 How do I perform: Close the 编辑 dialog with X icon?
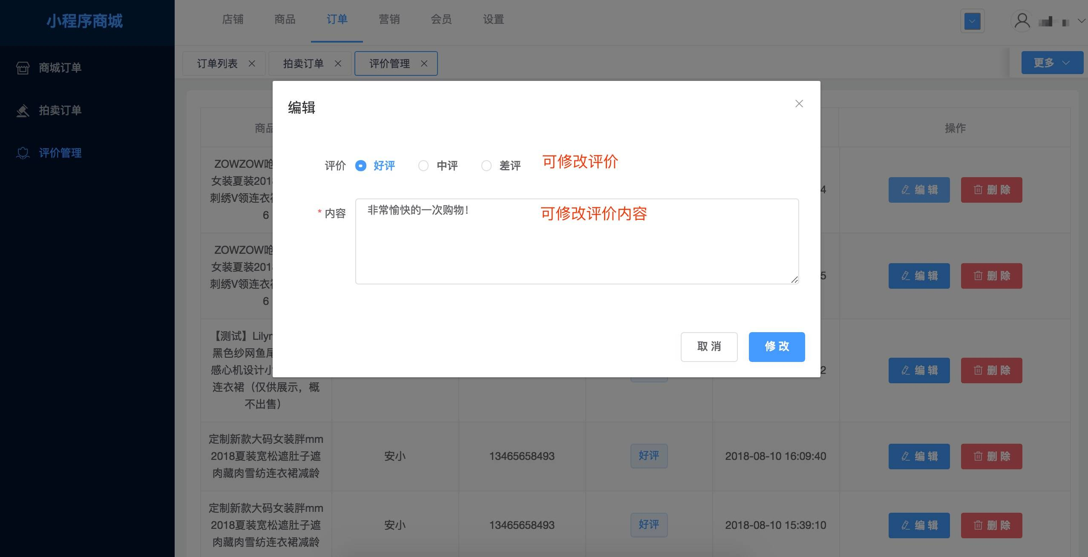(x=799, y=103)
